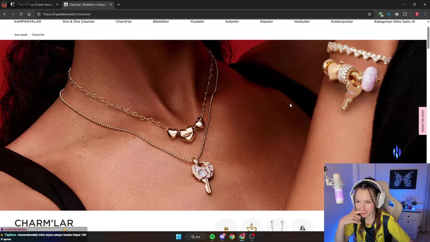This screenshot has width=430, height=242.
Task: Open the Koleksiyonlar menu
Action: (342, 22)
